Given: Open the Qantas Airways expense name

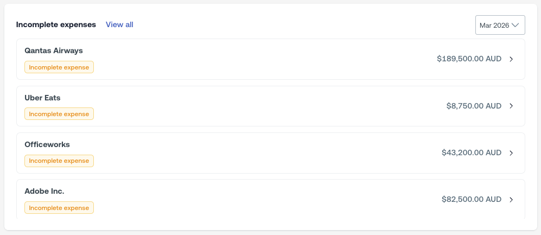Looking at the screenshot, I should coord(54,50).
